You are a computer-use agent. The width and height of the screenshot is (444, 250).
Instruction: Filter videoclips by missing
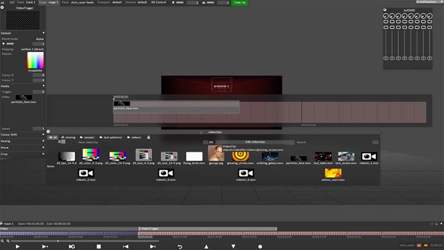(69, 137)
